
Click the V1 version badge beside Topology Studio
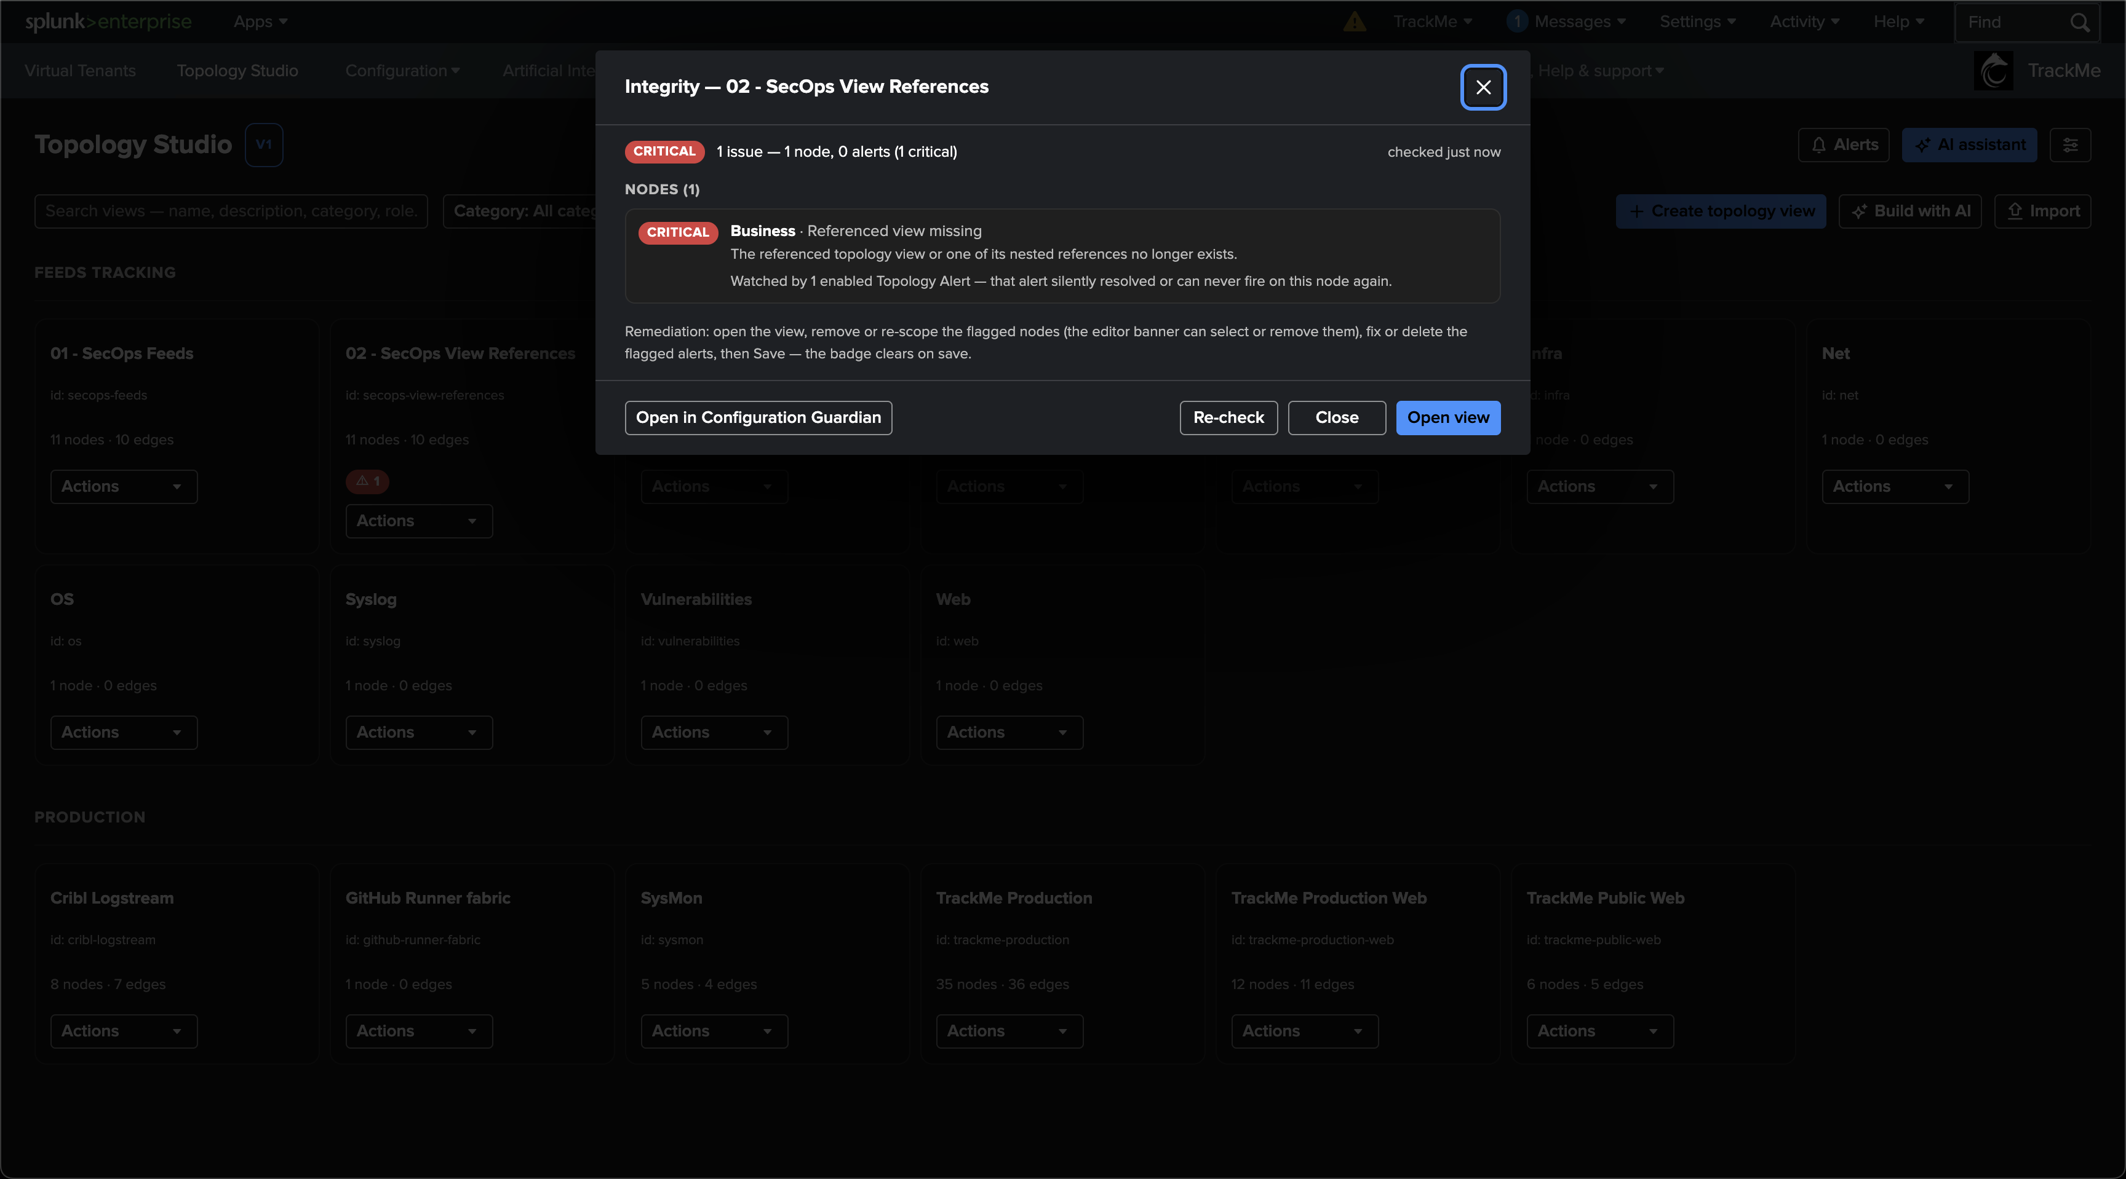264,145
